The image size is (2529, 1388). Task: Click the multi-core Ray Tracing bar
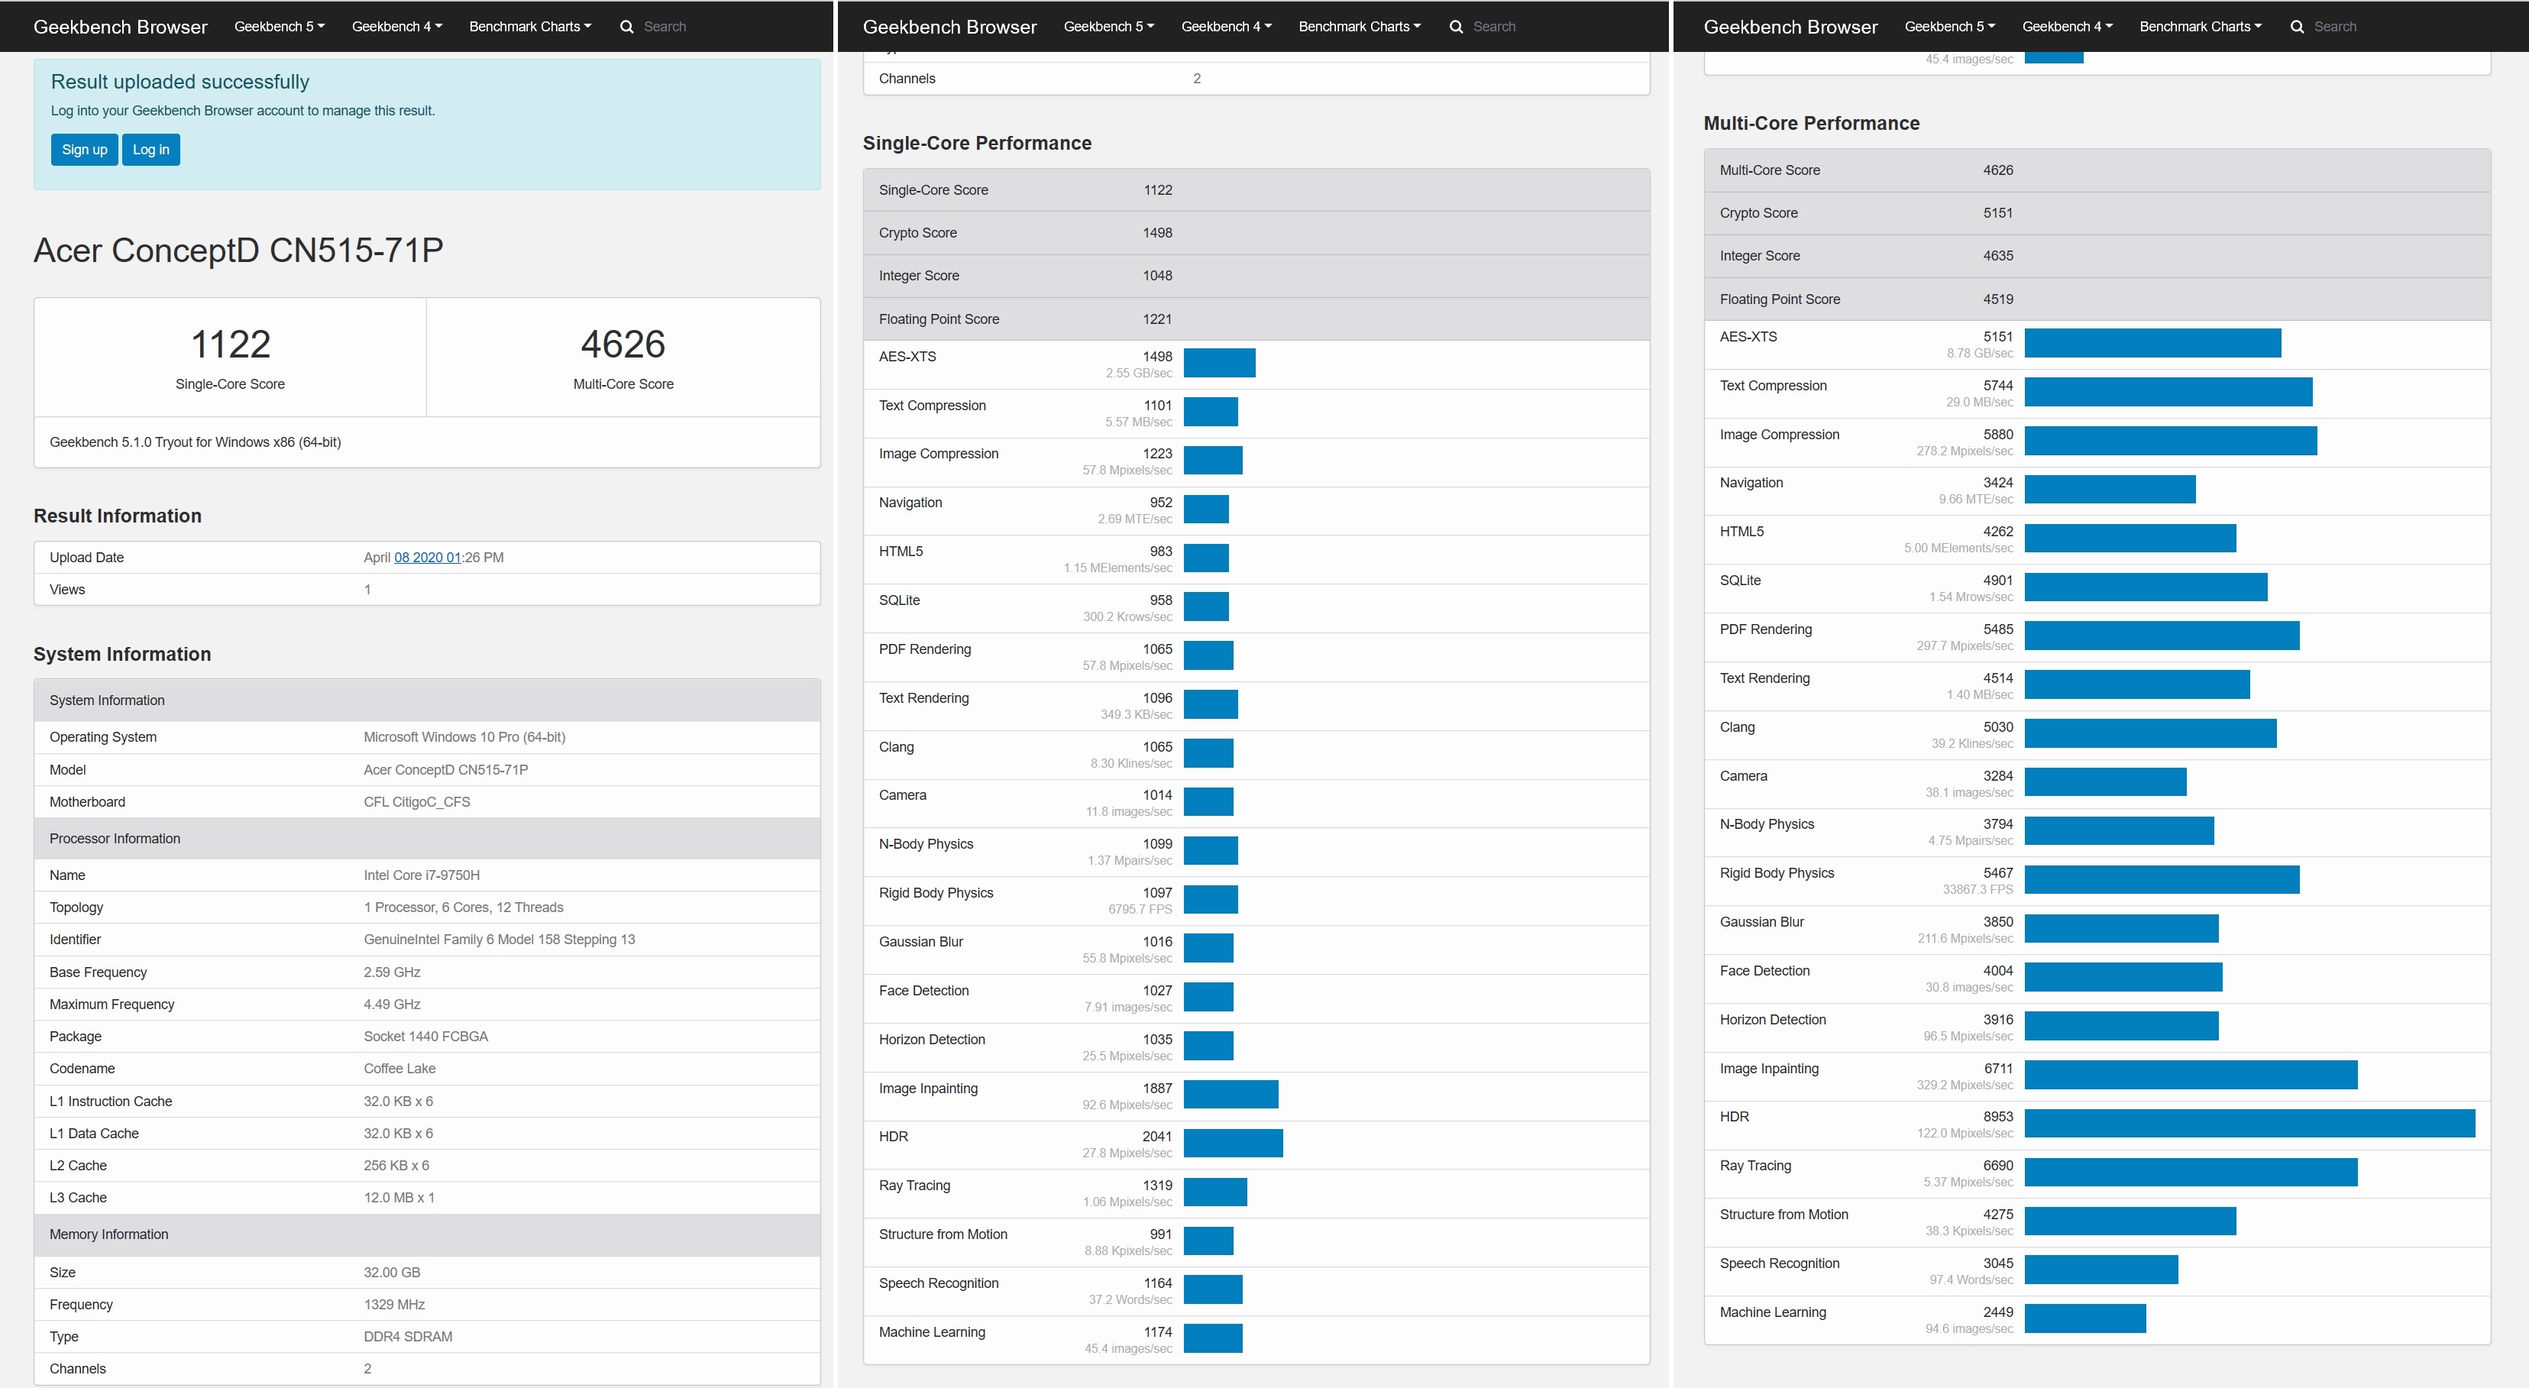2191,1172
